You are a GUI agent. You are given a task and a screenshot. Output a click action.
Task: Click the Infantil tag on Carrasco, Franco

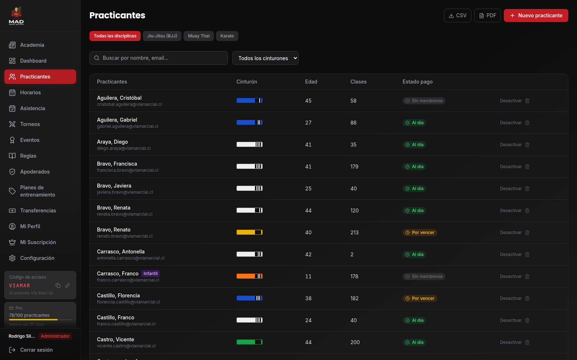[x=150, y=274]
